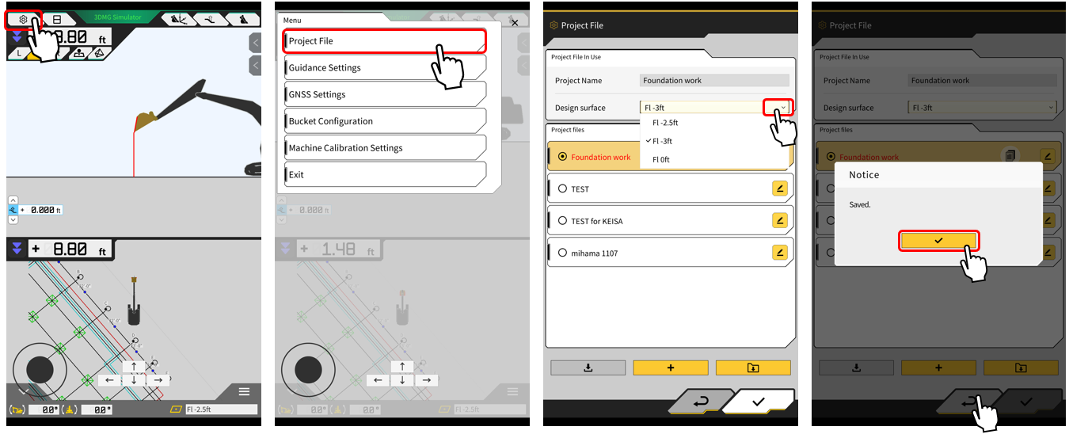Close the Menu panel with the X icon
Screen dimensions: 1069x438
coord(515,23)
